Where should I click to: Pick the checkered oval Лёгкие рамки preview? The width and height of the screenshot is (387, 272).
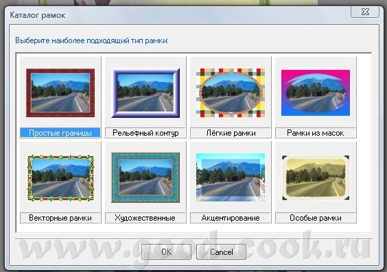tap(231, 92)
